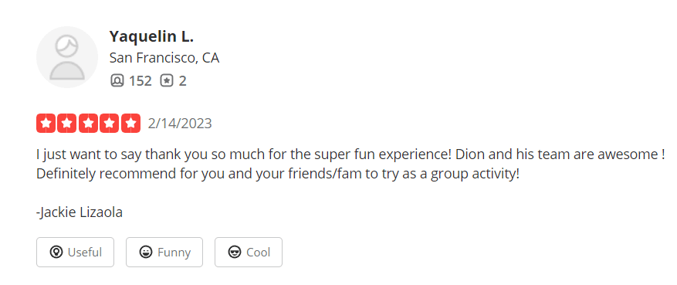Click the review date 2/14/2023

tap(180, 124)
